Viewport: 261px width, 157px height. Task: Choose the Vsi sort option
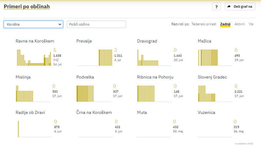[x=251, y=24]
